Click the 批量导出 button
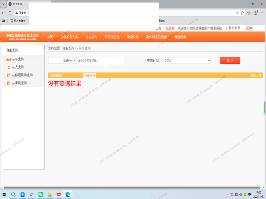Image resolution: width=266 pixels, height=199 pixels. 89,76
